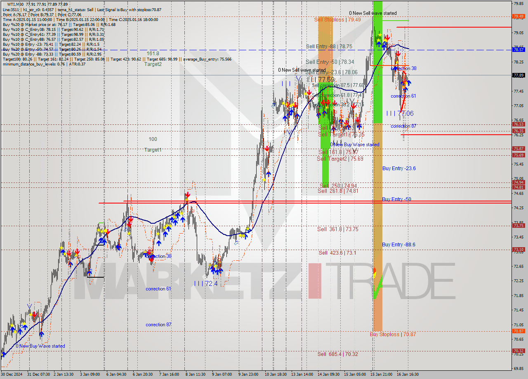Select the 'I I I 72.4' wave label

[205, 283]
